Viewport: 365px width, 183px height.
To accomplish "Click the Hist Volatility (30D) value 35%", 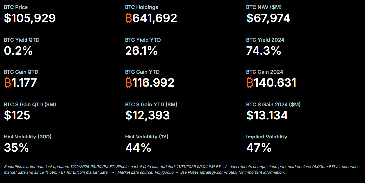I will coord(16,147).
